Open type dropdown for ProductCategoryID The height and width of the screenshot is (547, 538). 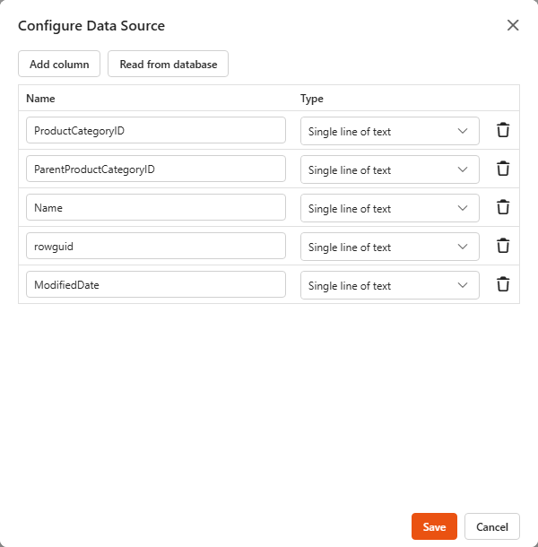click(x=390, y=131)
